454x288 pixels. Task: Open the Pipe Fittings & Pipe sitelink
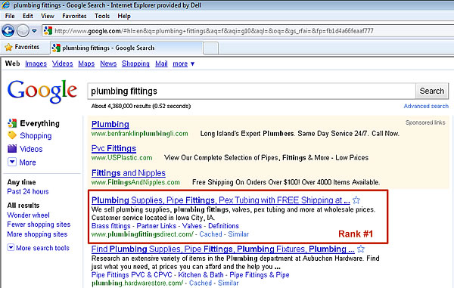pyautogui.click(x=260, y=274)
